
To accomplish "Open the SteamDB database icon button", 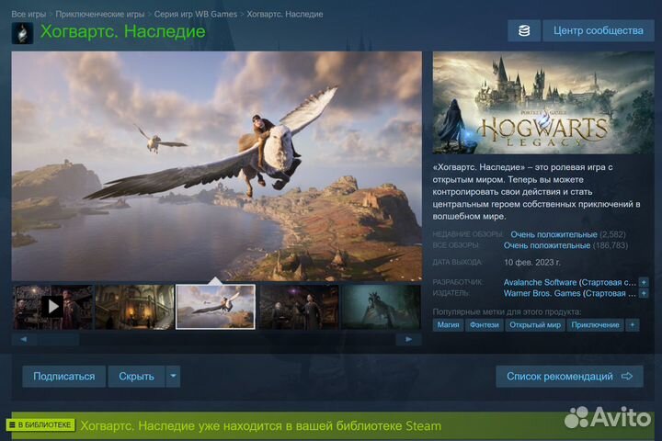I will 523,31.
